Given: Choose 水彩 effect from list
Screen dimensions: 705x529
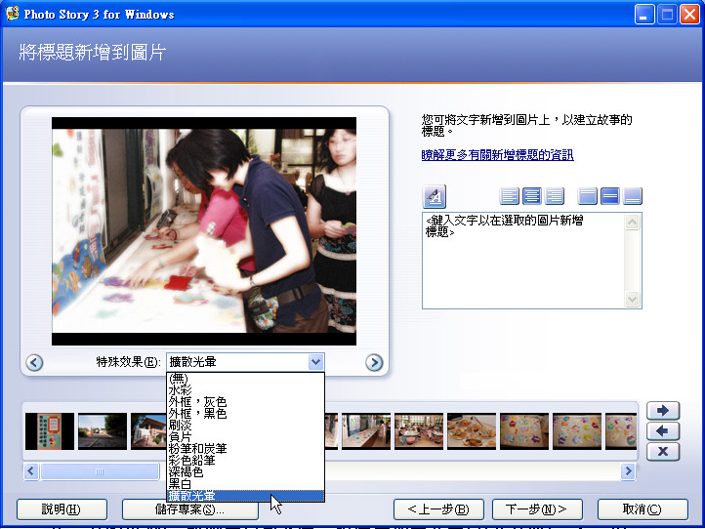Looking at the screenshot, I should point(180,389).
